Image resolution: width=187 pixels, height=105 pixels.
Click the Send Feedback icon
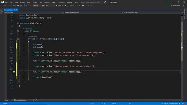click(x=183, y=6)
